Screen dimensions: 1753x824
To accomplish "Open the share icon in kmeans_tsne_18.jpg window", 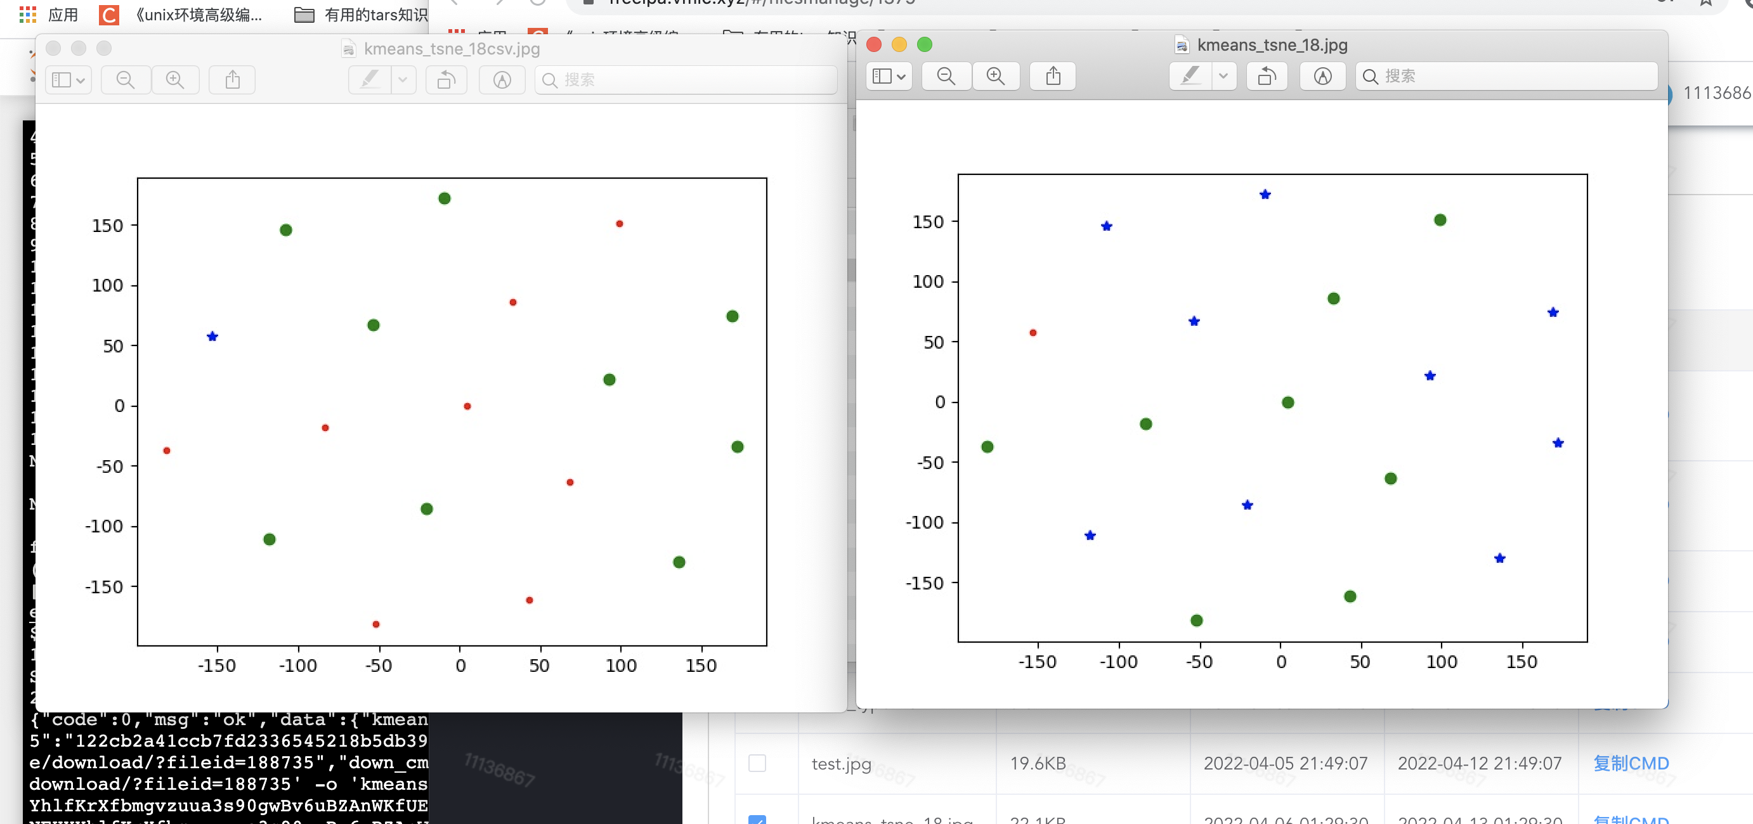I will [x=1052, y=76].
